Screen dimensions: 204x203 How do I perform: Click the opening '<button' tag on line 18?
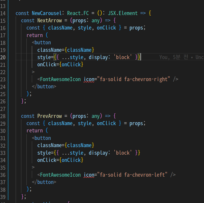point(41,43)
